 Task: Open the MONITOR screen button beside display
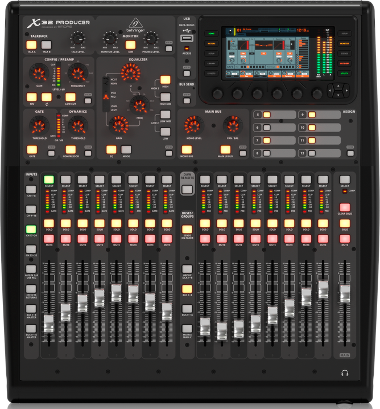[344, 43]
